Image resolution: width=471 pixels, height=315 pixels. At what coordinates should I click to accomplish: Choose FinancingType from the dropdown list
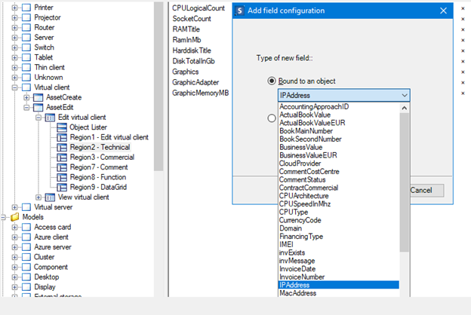[339, 237]
